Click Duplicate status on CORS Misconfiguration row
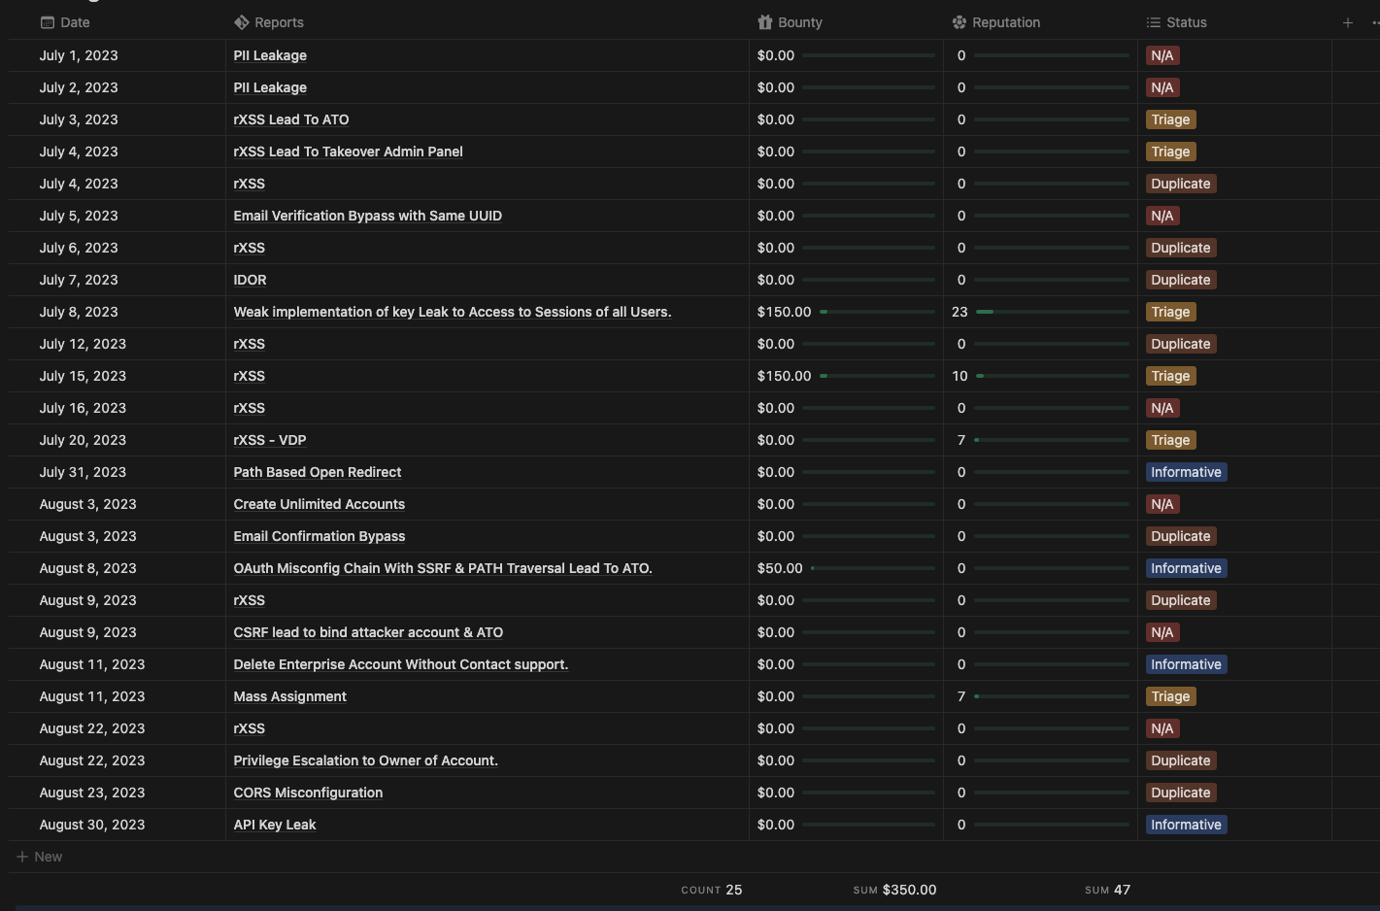1380x911 pixels. point(1181,793)
